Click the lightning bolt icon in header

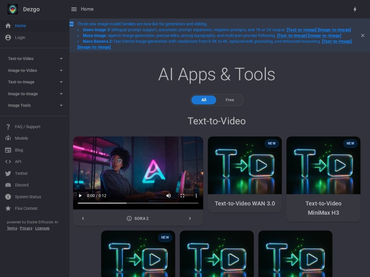tap(355, 9)
